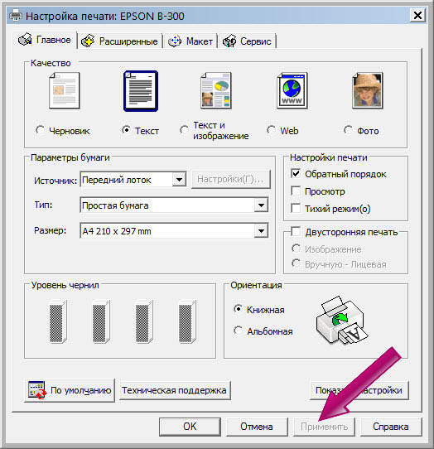Choose the Текст и изображение quality icon
Image resolution: width=434 pixels, height=449 pixels.
tap(216, 90)
